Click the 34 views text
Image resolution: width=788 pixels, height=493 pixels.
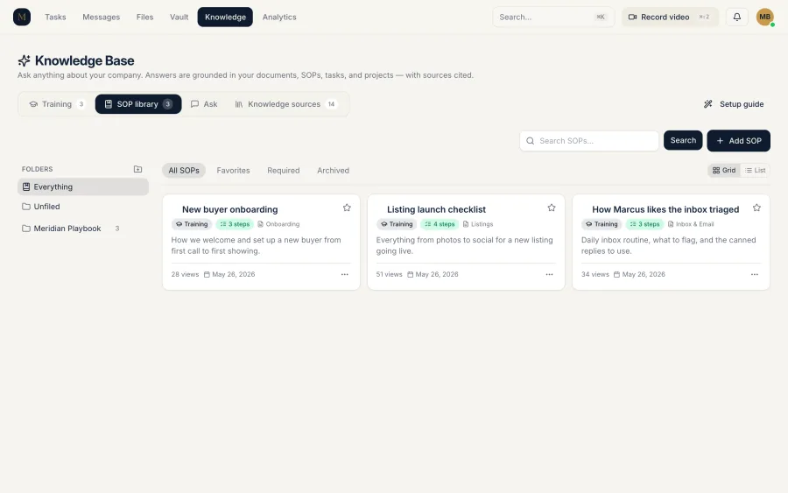pyautogui.click(x=595, y=274)
